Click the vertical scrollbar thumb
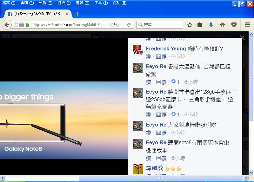 [x=251, y=78]
